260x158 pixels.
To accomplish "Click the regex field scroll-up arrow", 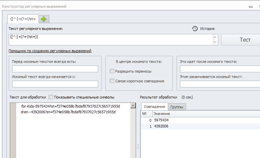I will click(x=215, y=37).
